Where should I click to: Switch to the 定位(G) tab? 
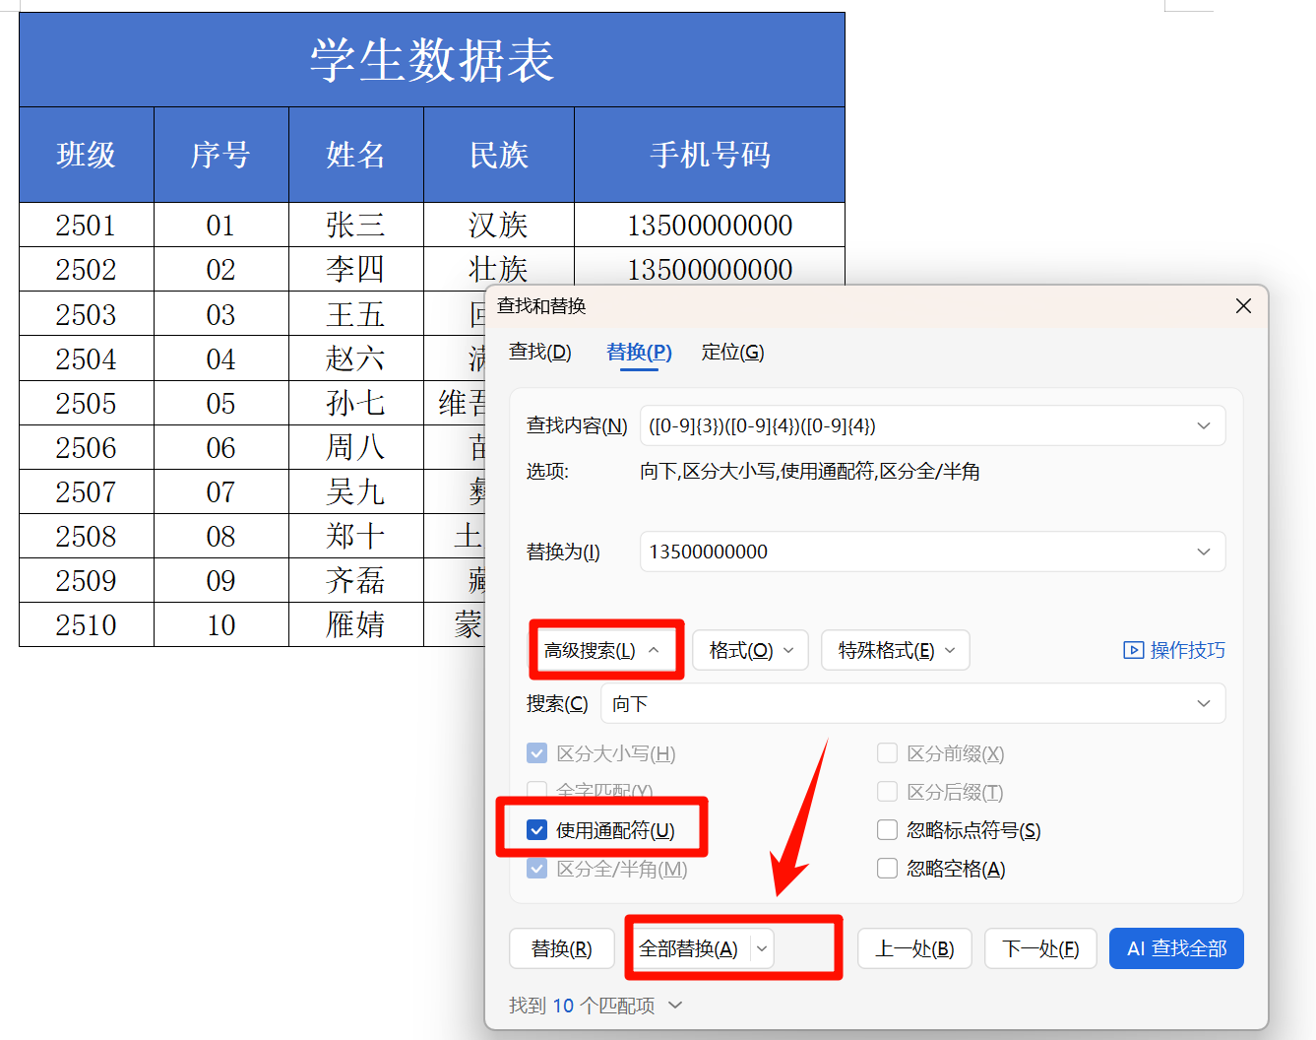[x=732, y=352]
